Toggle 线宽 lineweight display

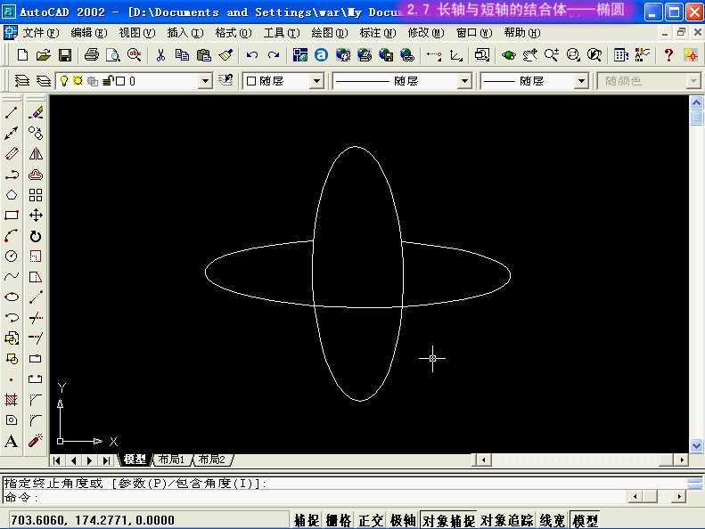pyautogui.click(x=552, y=520)
